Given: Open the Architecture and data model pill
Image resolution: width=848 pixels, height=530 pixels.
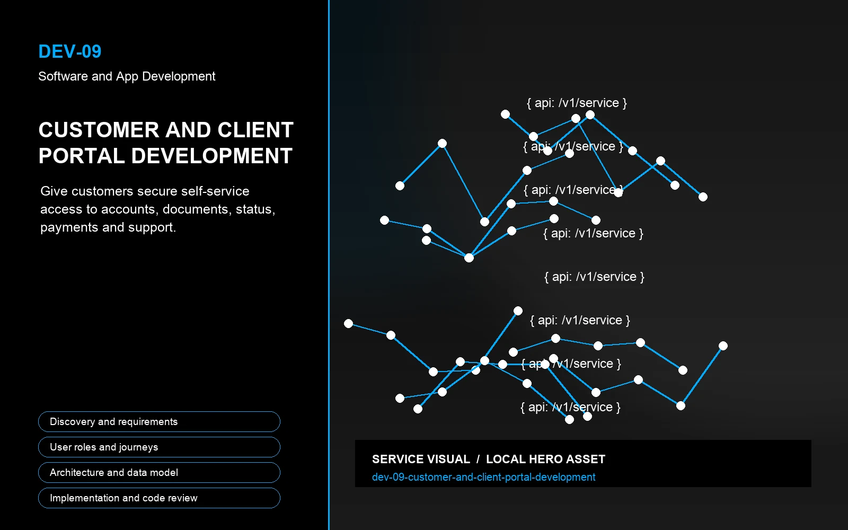Looking at the screenshot, I should (x=159, y=472).
